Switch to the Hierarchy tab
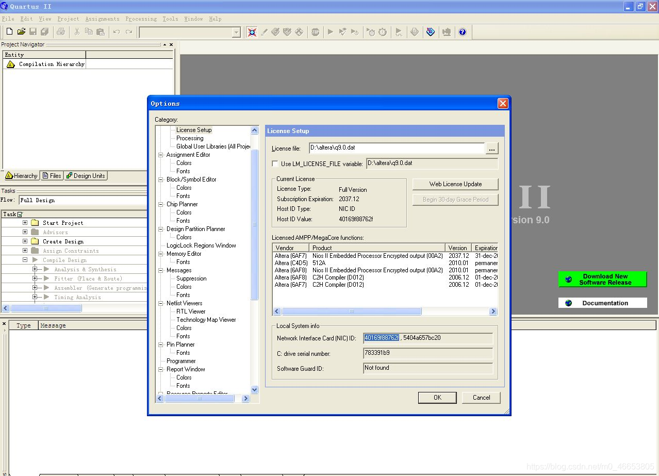 [21, 176]
